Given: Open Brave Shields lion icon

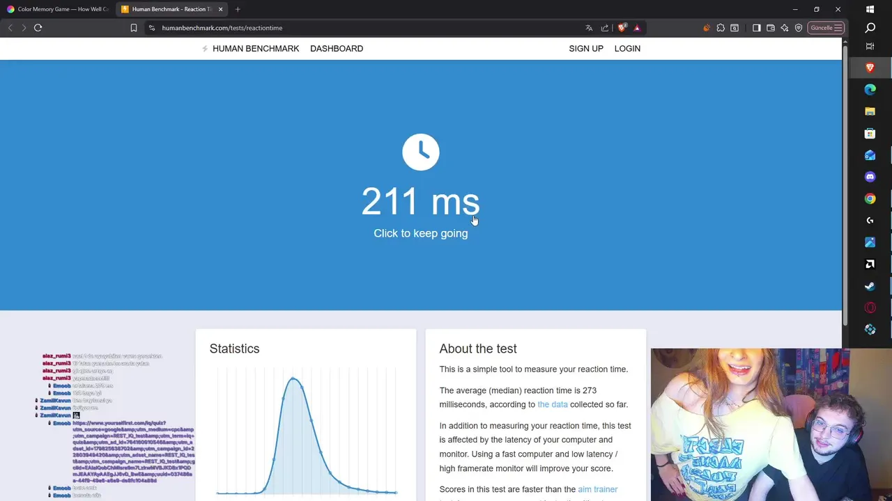Looking at the screenshot, I should coord(622,28).
